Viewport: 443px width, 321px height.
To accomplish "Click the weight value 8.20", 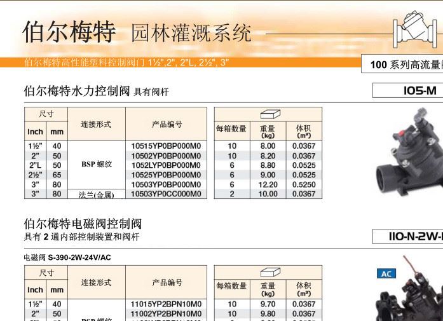I will click(268, 156).
